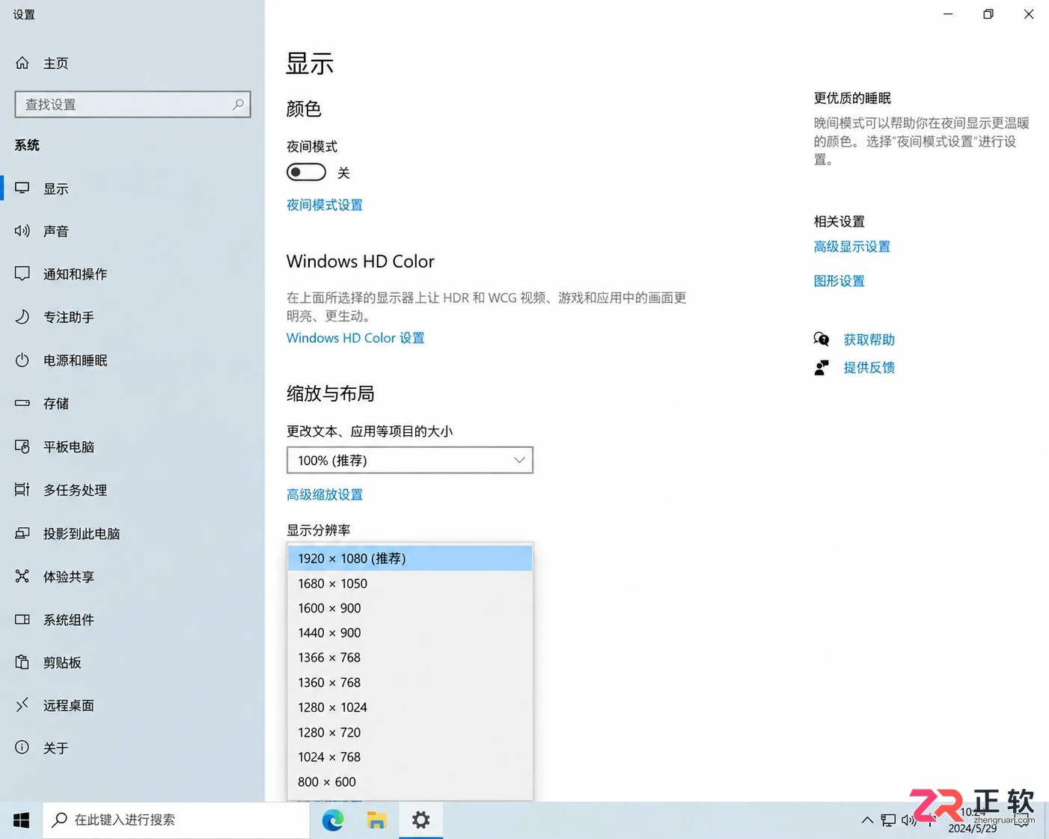1049x839 pixels.
Task: Open Windows HD Color 设置 link
Action: tap(355, 338)
